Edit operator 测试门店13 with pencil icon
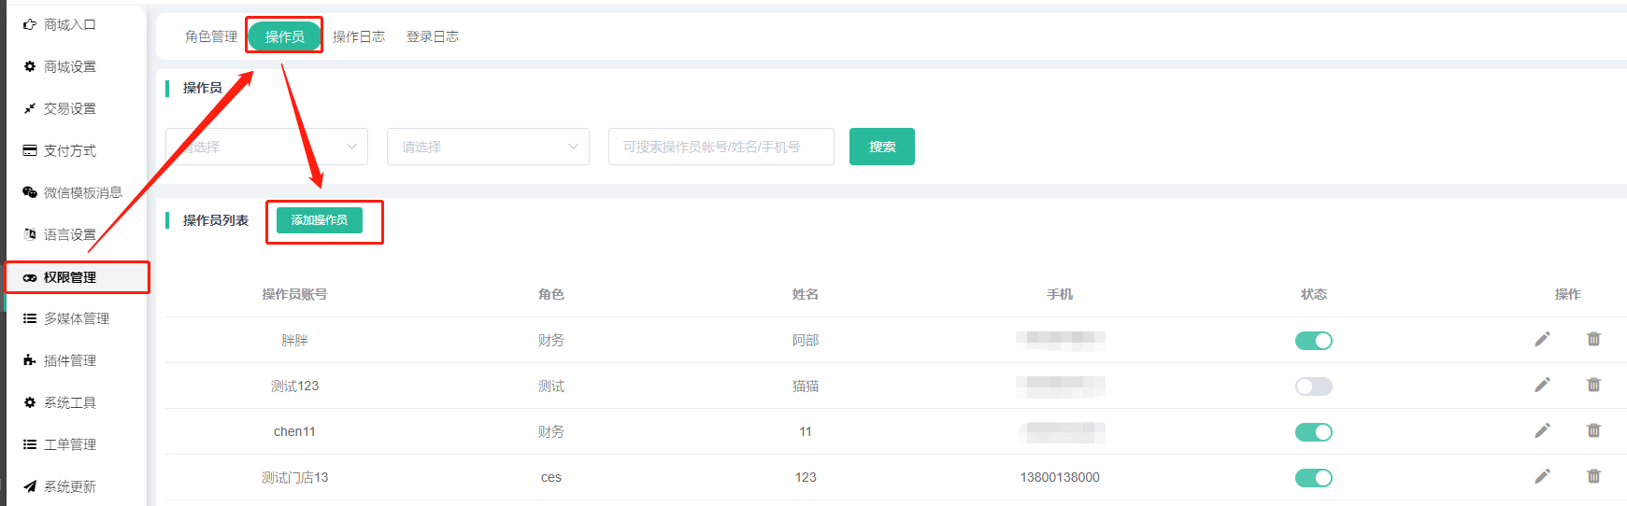Viewport: 1627px width, 506px height. [1542, 476]
